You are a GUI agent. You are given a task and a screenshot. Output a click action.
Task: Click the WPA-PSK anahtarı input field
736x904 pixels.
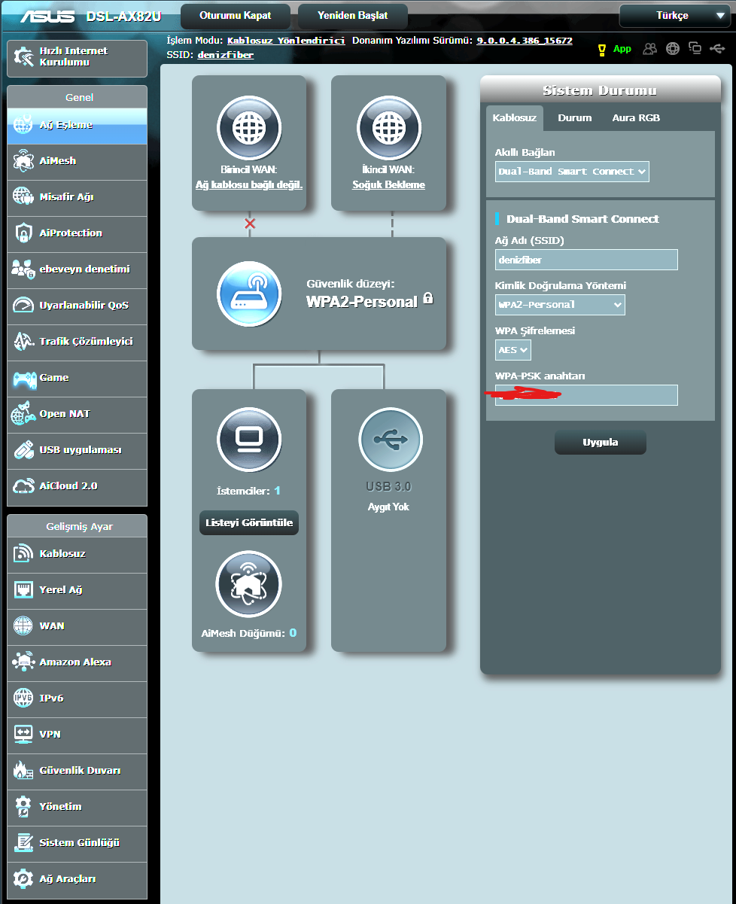tap(587, 395)
